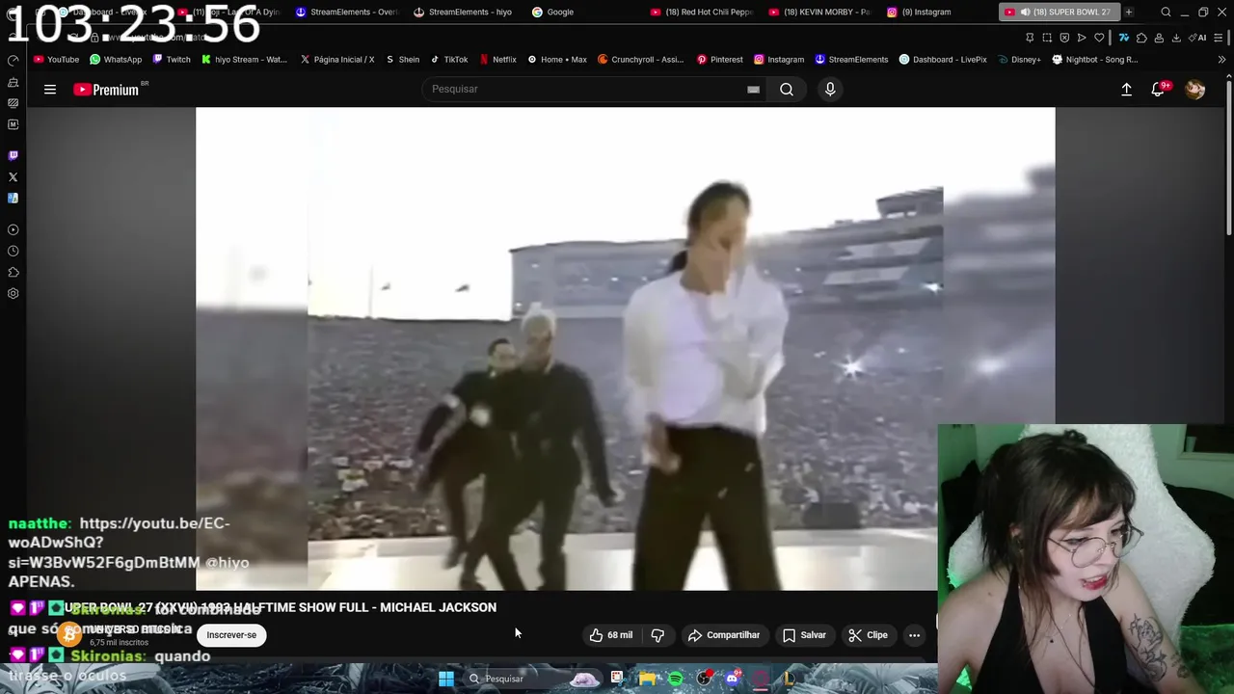
Task: Switch to the Instagram tab
Action: 919,13
